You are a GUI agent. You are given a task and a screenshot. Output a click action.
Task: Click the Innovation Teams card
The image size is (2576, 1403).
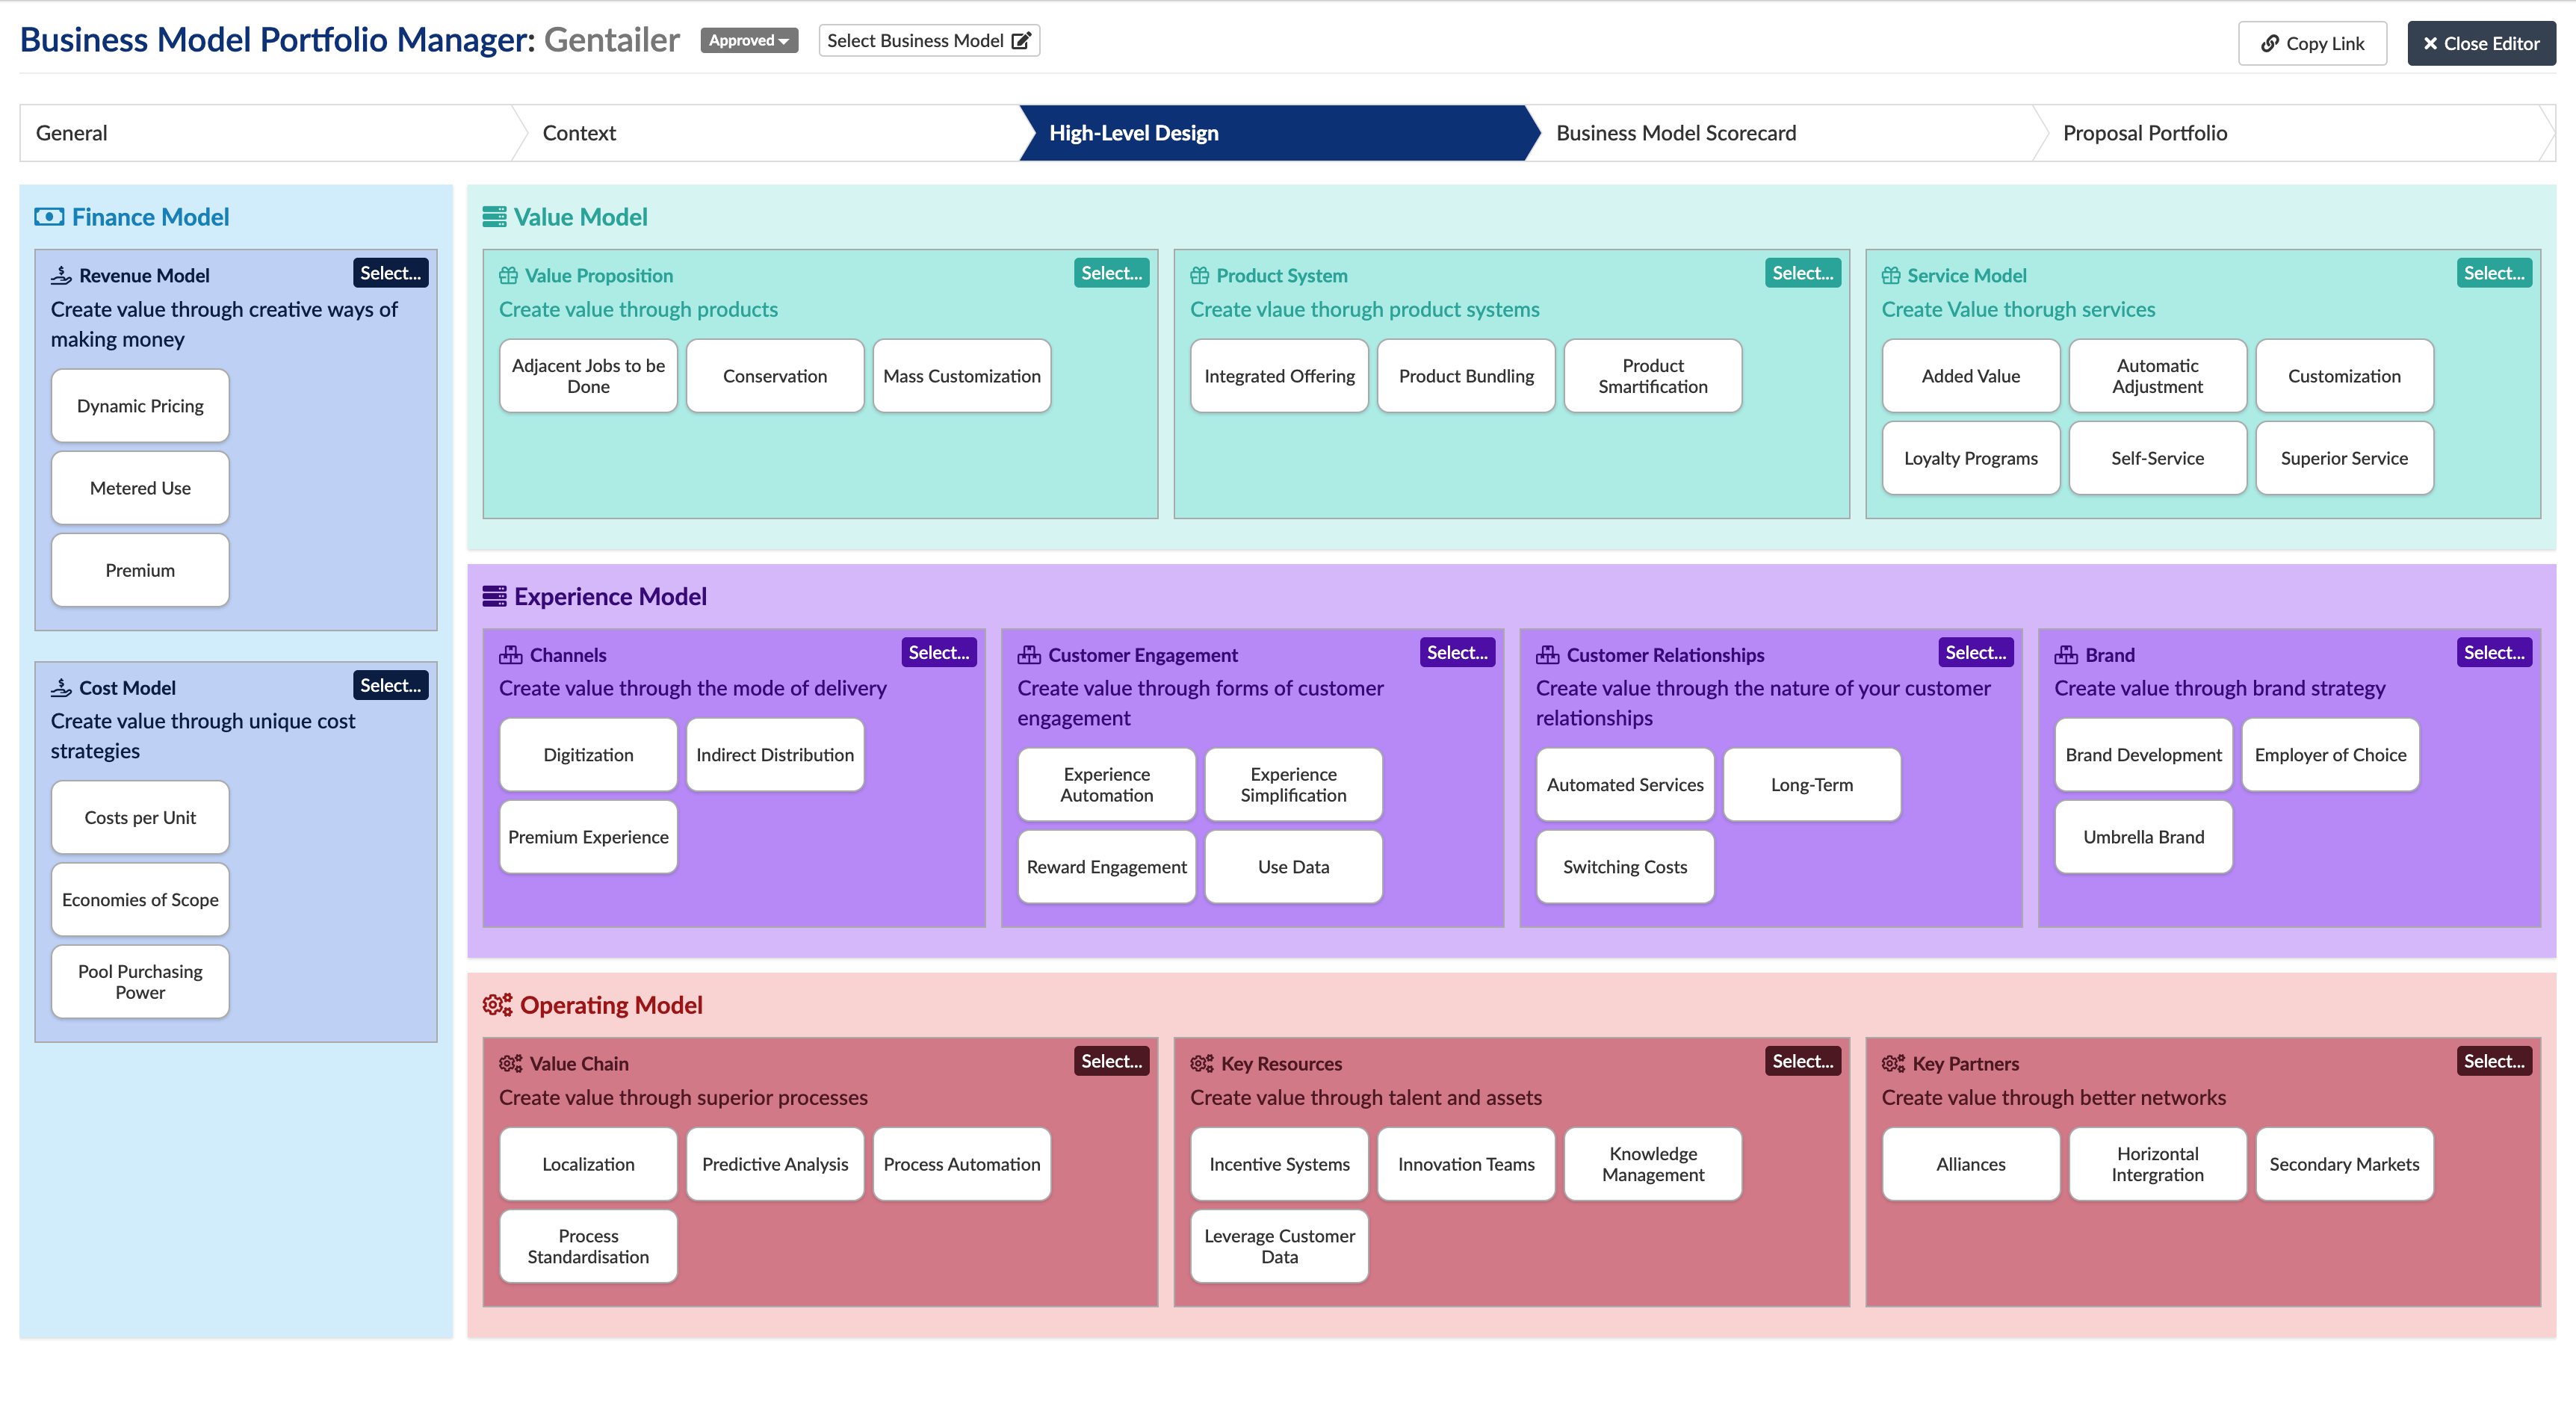pos(1466,1164)
